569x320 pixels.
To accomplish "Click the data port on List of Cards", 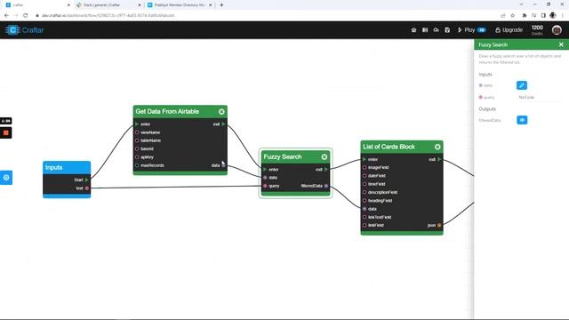I will pyautogui.click(x=365, y=209).
